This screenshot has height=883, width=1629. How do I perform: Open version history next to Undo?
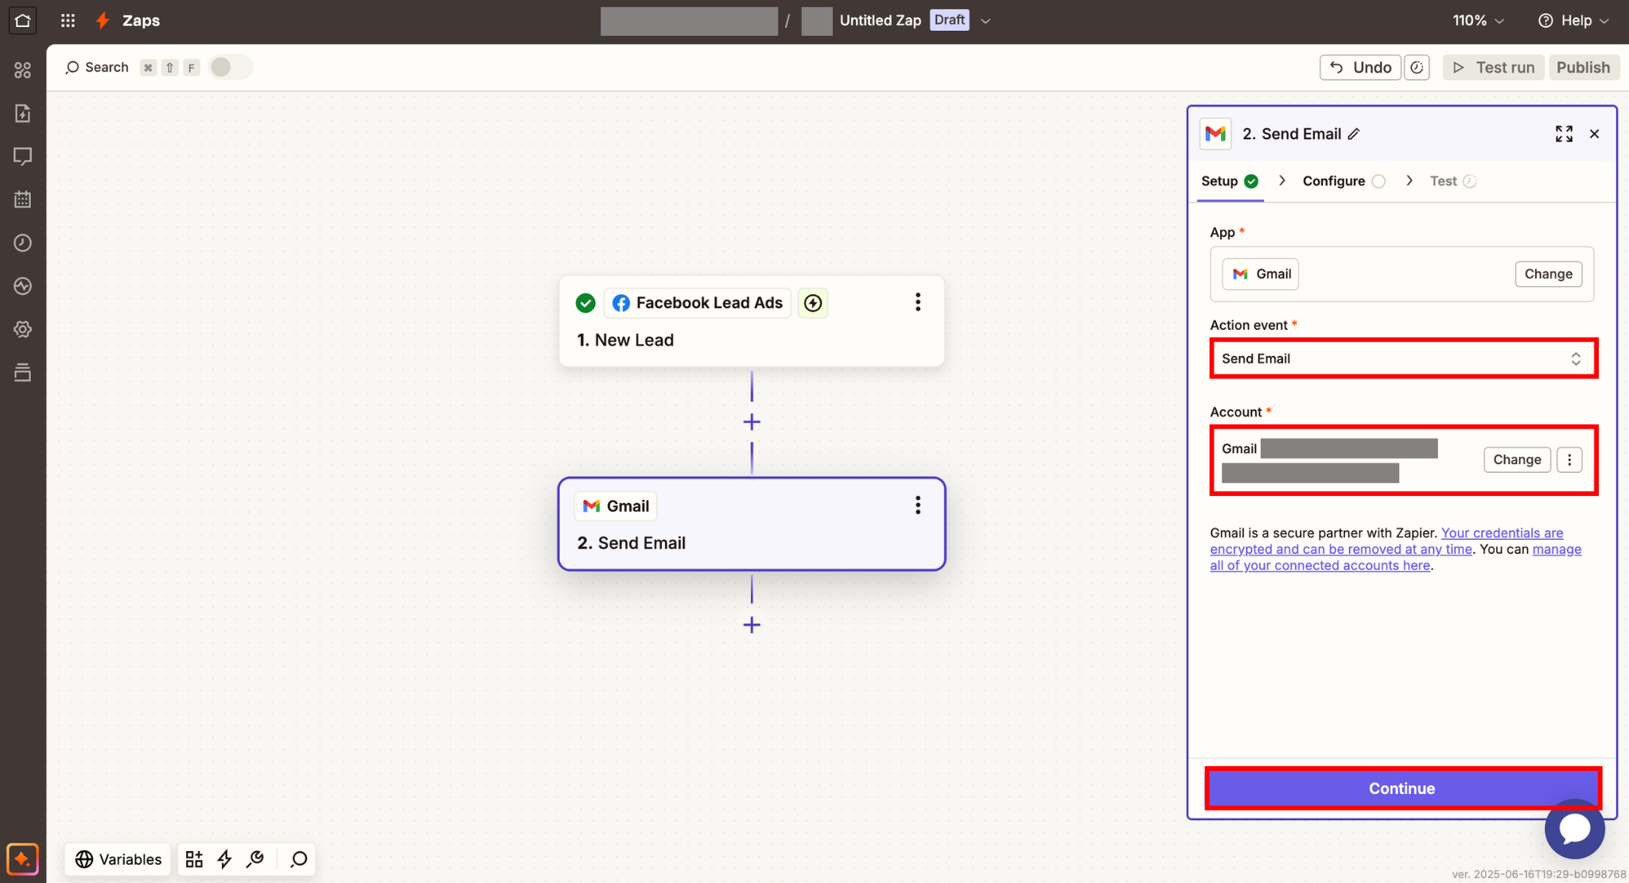coord(1417,68)
